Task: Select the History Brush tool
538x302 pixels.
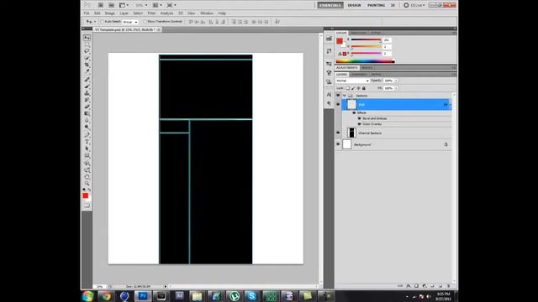Action: point(87,100)
